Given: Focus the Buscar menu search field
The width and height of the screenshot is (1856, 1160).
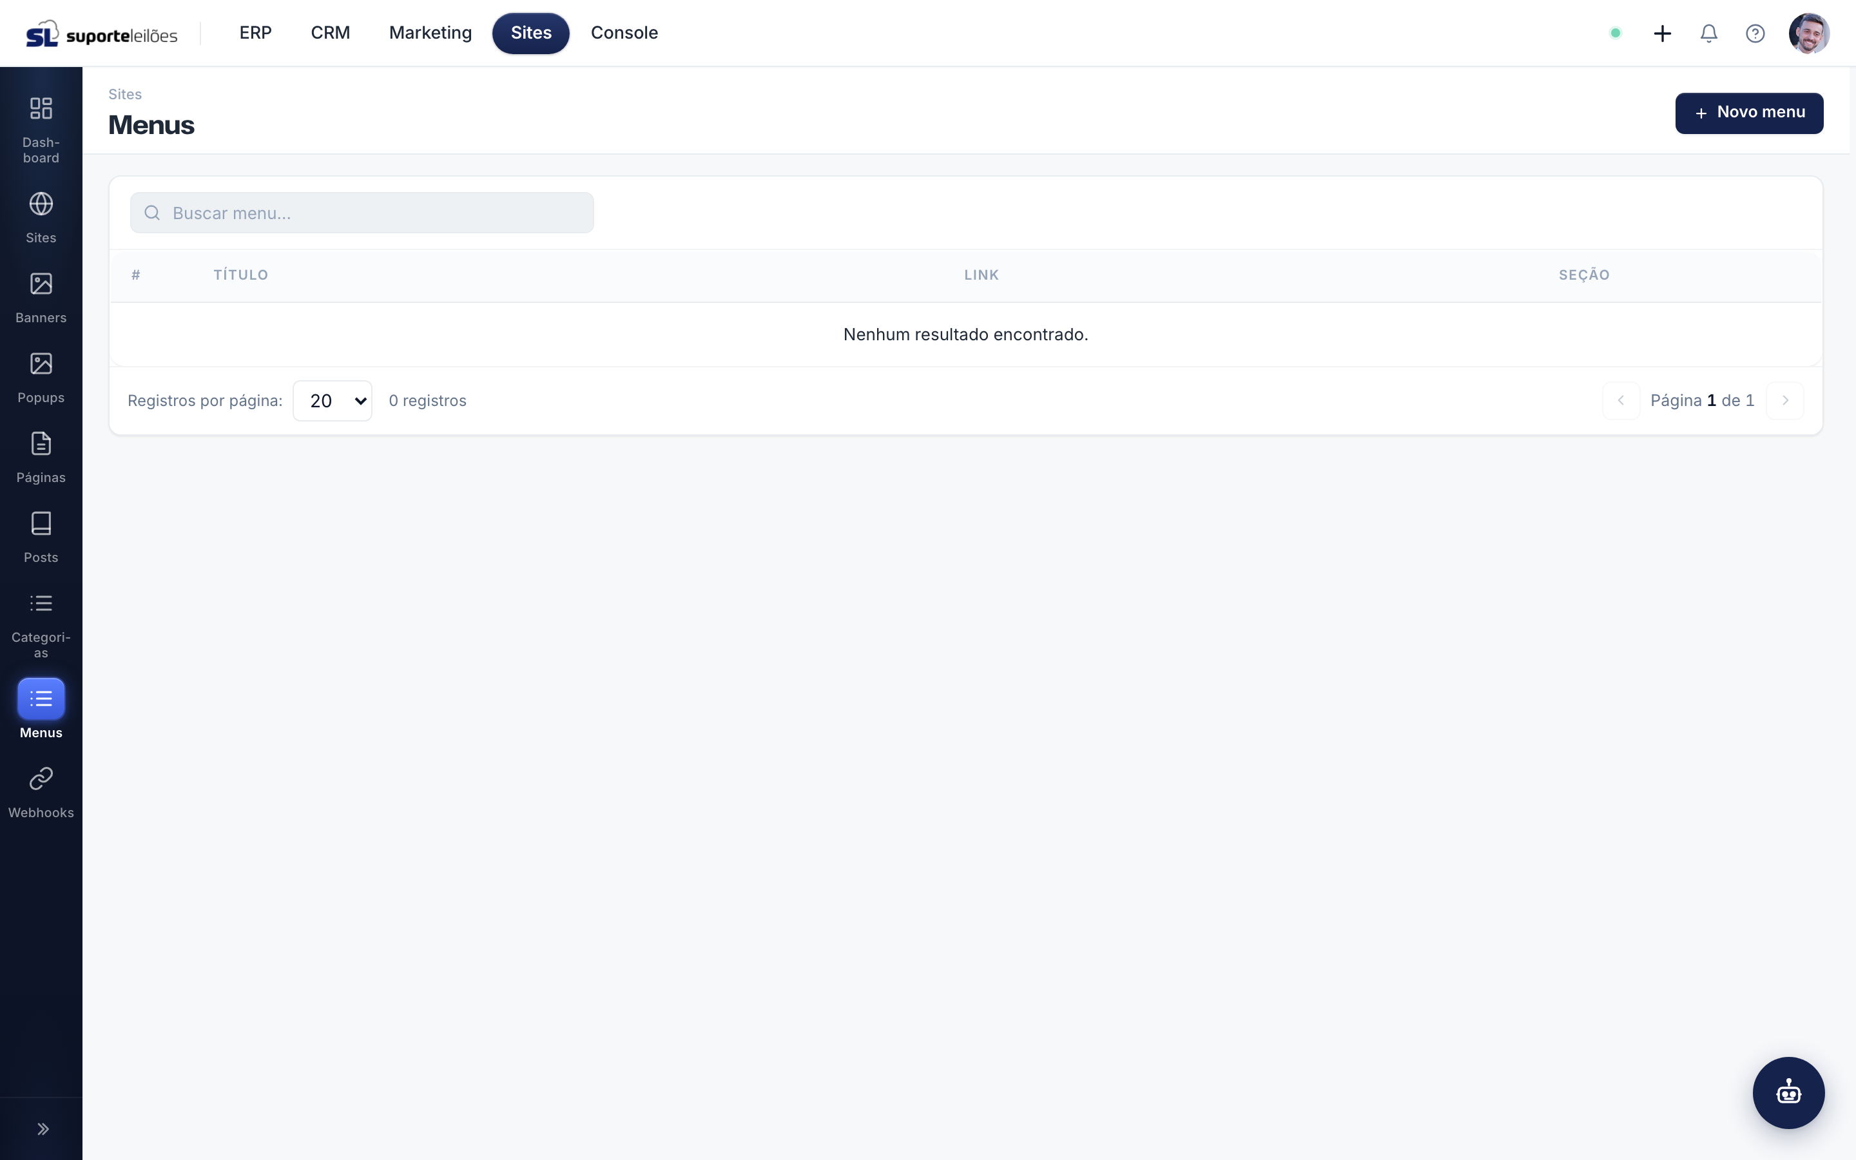Looking at the screenshot, I should point(362,213).
